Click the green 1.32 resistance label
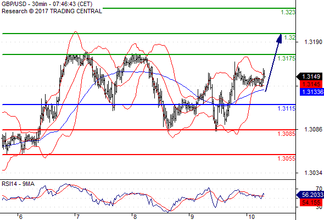The height and width of the screenshot is (220, 324). pos(290,37)
